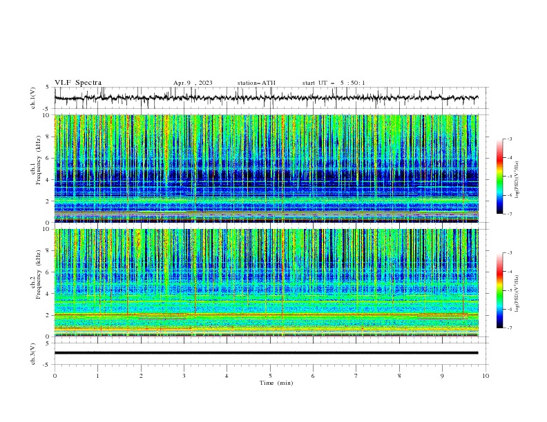
Task: Click the 'ch.3(V)' axis label
Action: [x=33, y=354]
